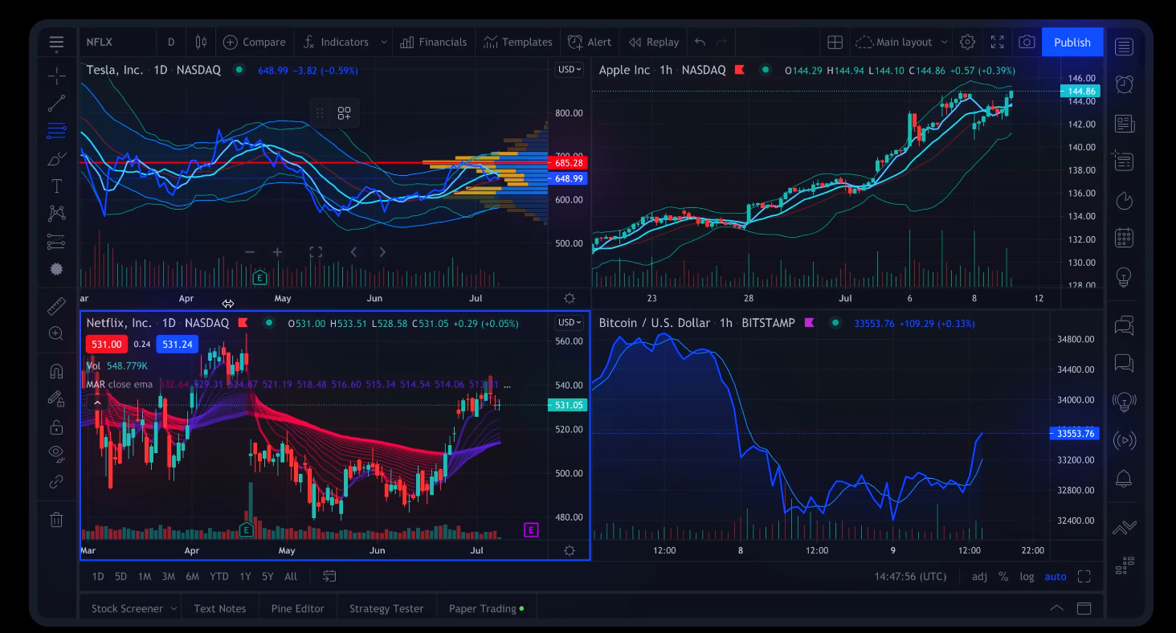Viewport: 1176px width, 633px height.
Task: Enable magnet mode in the left toolbar
Action: coord(56,370)
